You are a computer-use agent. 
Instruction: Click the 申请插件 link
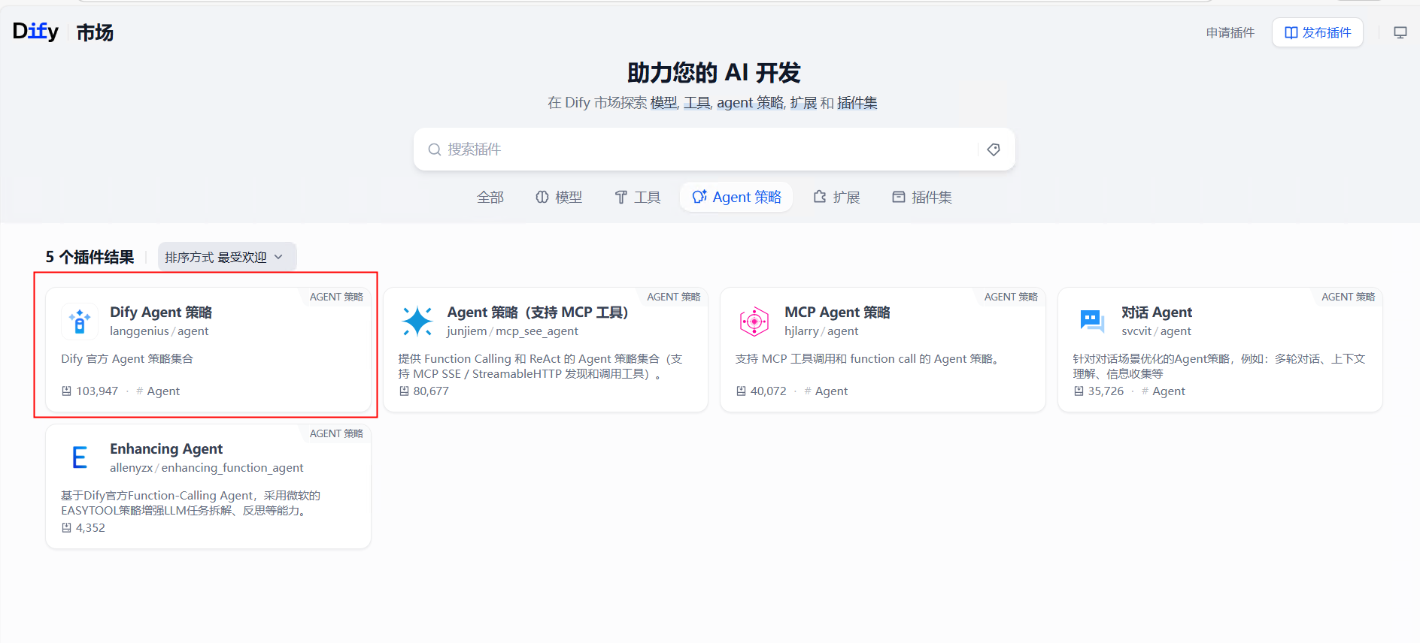[1230, 32]
